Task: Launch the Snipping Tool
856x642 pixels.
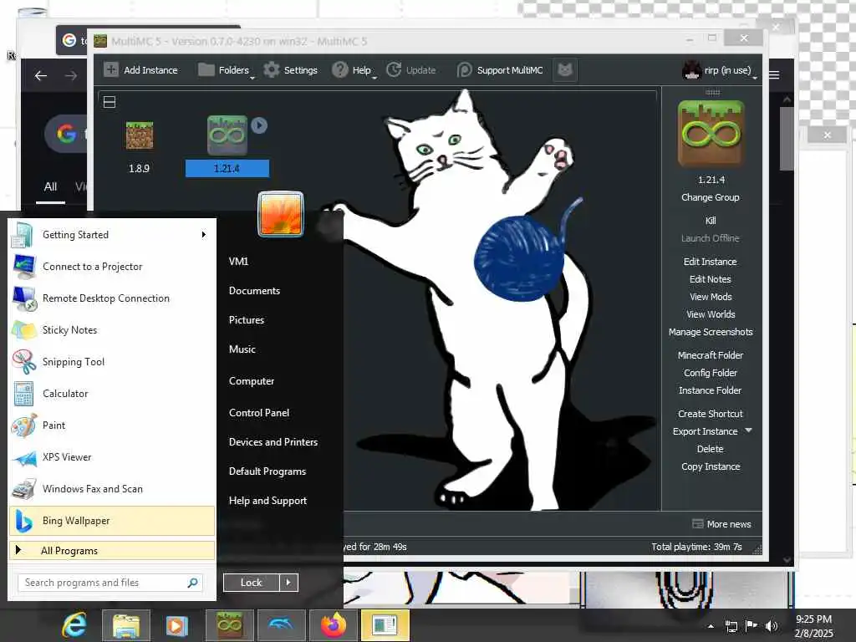Action: point(112,361)
